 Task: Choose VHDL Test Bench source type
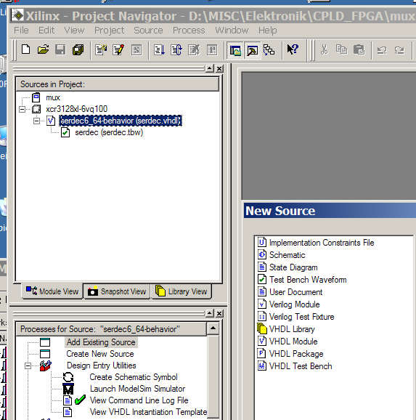click(301, 366)
